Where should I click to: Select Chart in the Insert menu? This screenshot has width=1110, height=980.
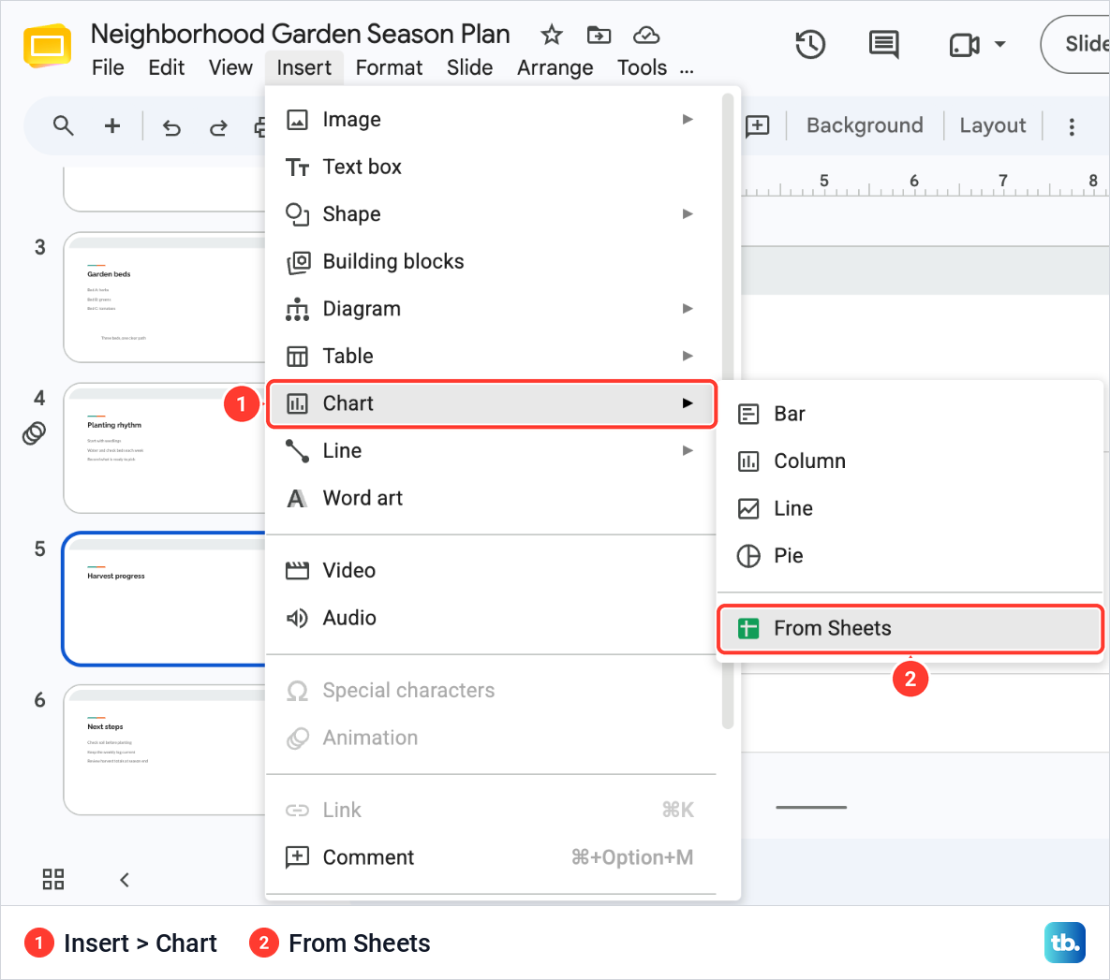(x=492, y=403)
